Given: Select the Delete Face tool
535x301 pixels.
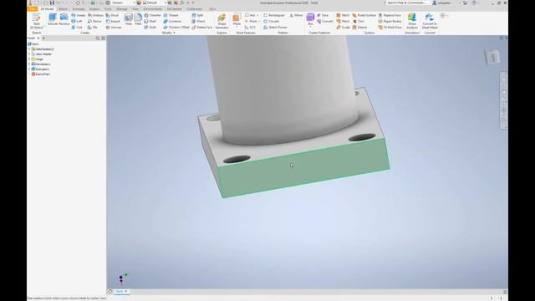Looking at the screenshot, I should pyautogui.click(x=201, y=27).
